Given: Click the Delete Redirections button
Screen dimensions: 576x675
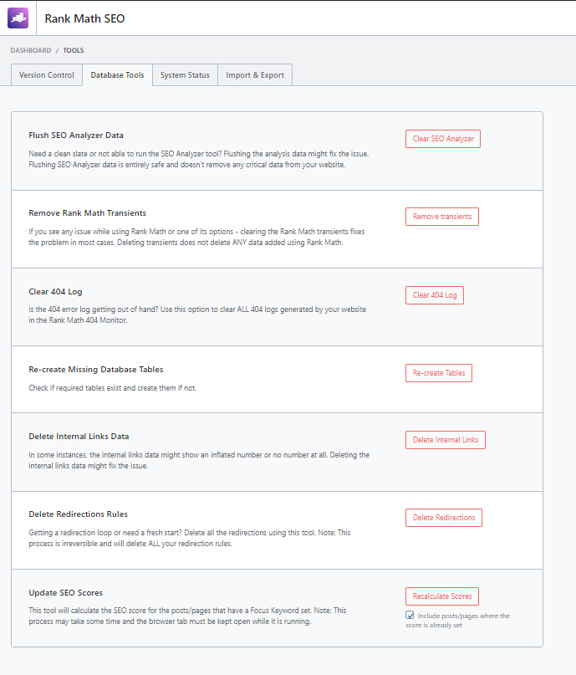Looking at the screenshot, I should coord(444,518).
